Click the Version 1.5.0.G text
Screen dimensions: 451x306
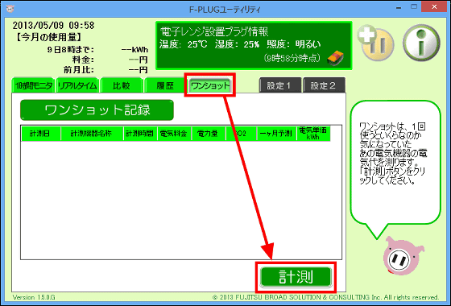tap(34, 297)
